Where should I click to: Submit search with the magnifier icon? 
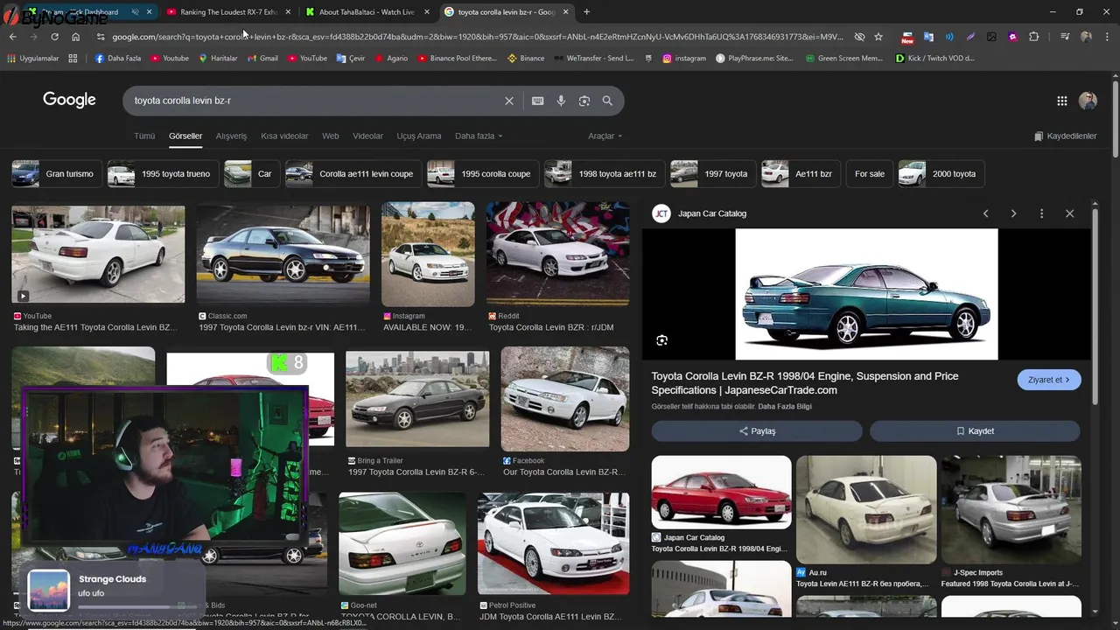tap(607, 101)
